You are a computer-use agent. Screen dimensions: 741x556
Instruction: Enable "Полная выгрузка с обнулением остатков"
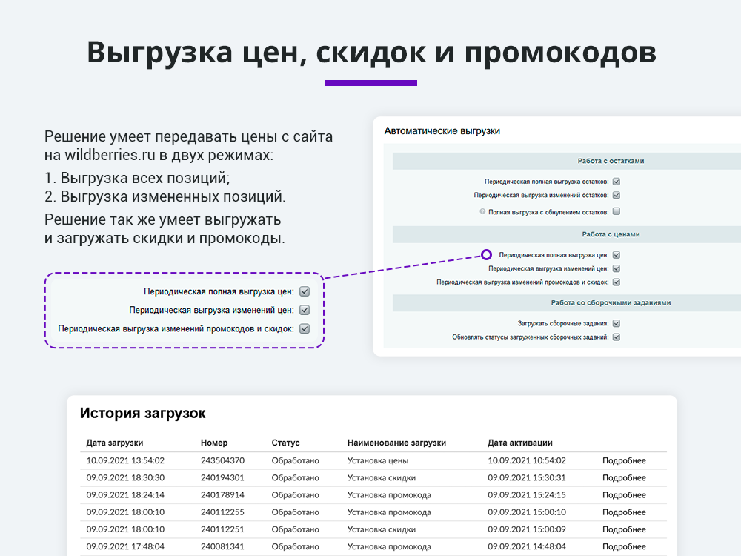click(x=615, y=211)
